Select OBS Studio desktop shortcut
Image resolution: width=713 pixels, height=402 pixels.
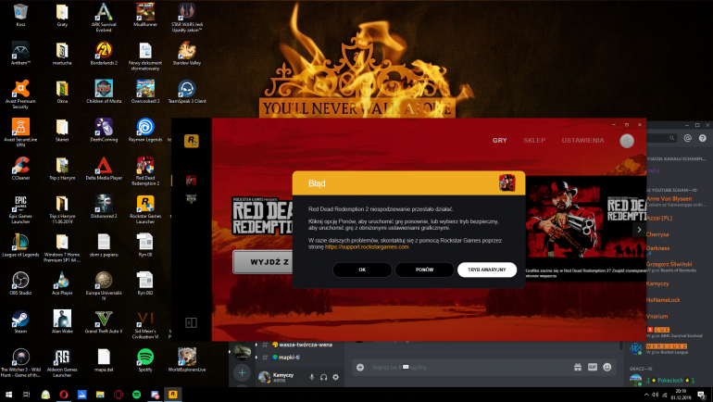[x=20, y=283]
